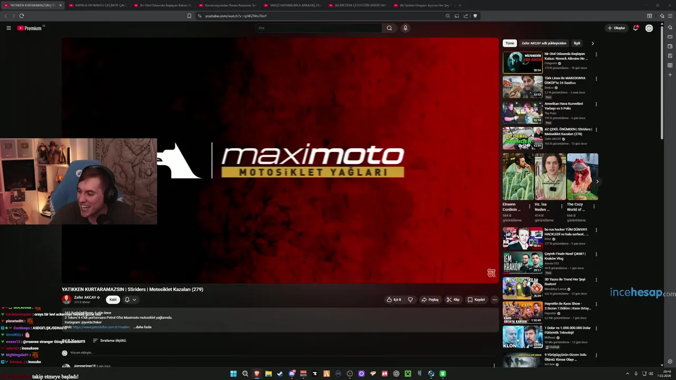Open Windows taskbar search

pos(245,374)
